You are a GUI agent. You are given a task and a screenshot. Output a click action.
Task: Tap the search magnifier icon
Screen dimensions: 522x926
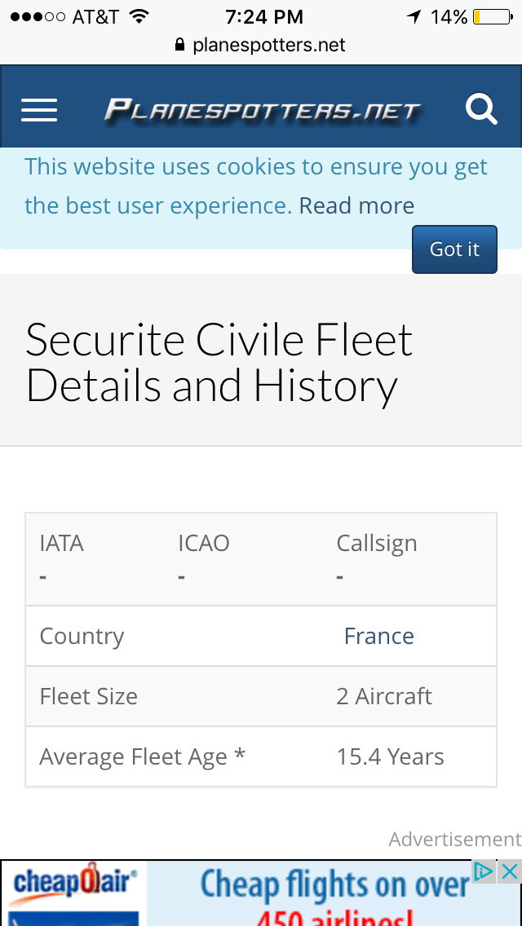(481, 109)
